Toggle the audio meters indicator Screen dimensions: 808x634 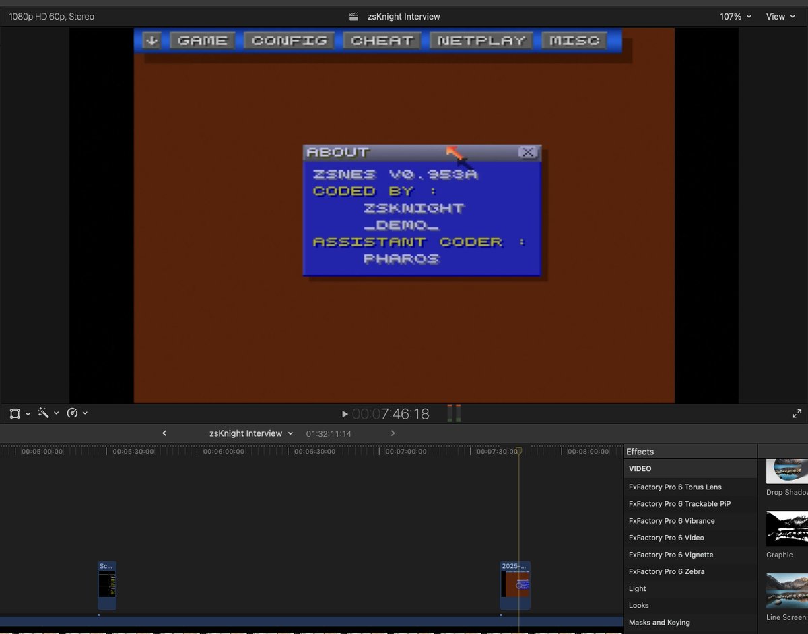[454, 414]
